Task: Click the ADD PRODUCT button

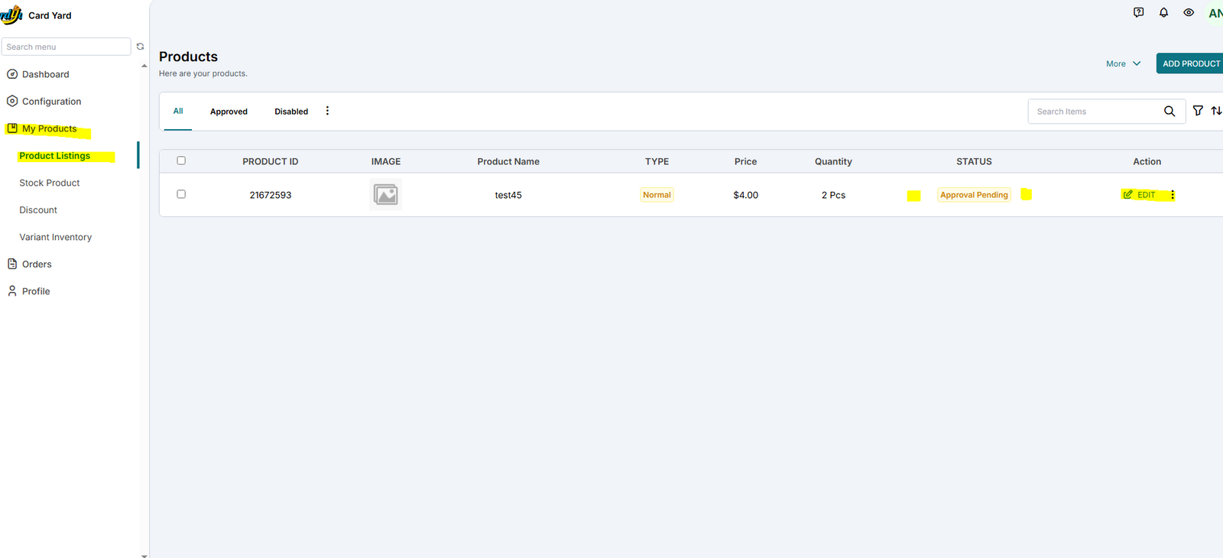Action: [1190, 63]
